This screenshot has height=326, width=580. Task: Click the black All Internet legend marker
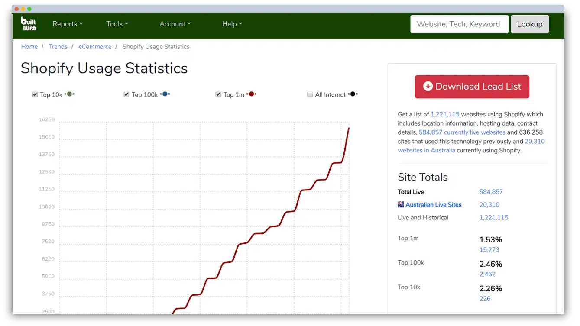(353, 94)
